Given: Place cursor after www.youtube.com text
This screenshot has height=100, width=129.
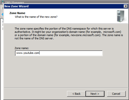Looking at the screenshot, I should pos(39,53).
